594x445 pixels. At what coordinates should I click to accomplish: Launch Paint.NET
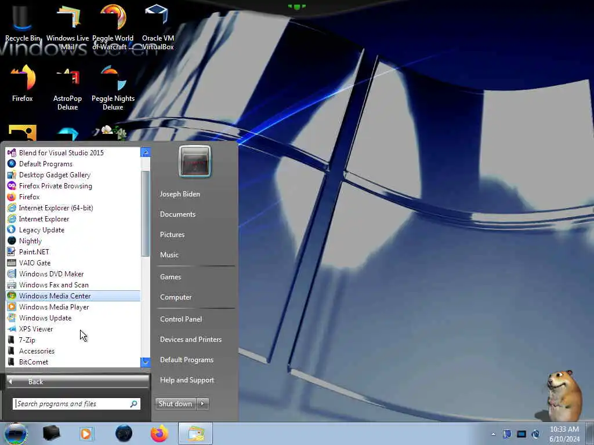[73, 251]
